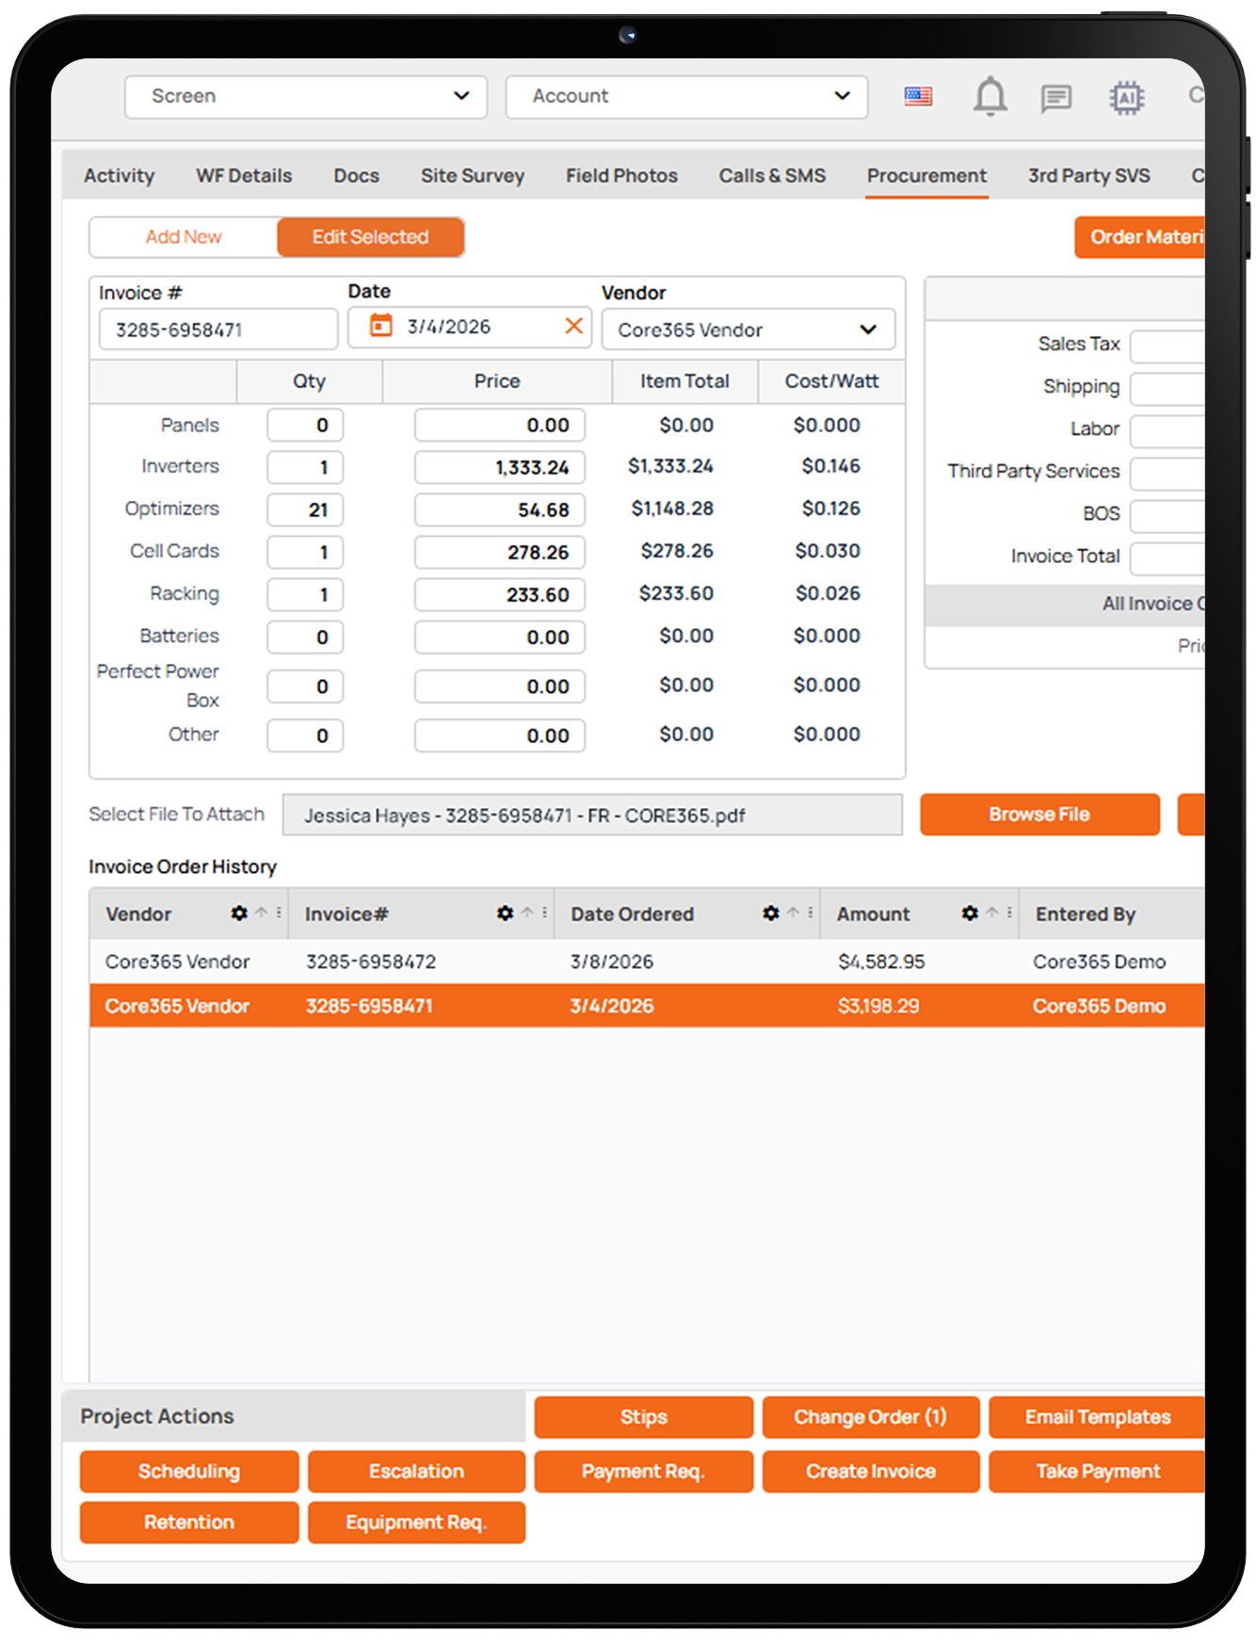Open the Field Photos tab
1256x1647 pixels.
(x=621, y=175)
